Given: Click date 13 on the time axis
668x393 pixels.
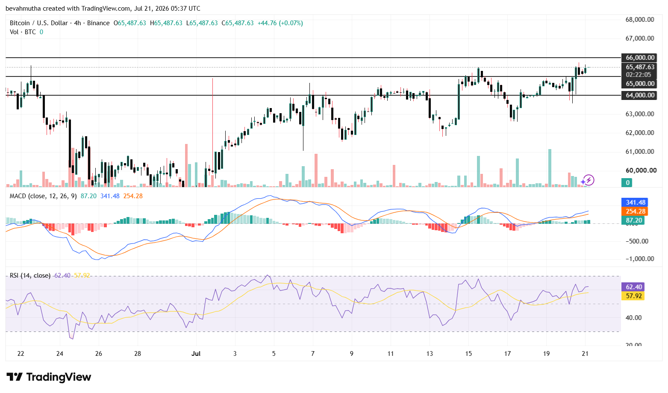Looking at the screenshot, I should point(430,354).
